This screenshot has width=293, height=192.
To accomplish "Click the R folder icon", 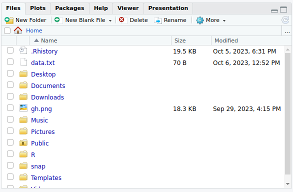I will click(x=23, y=154).
